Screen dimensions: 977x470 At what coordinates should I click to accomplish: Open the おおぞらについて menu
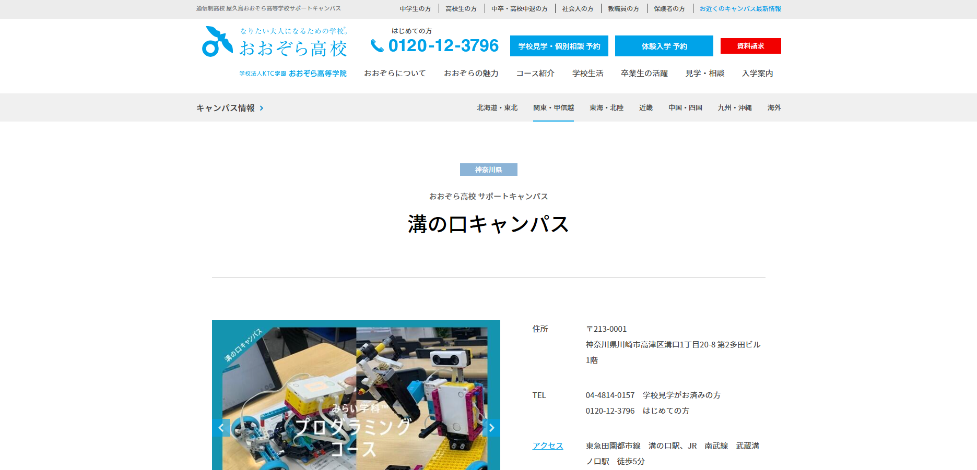click(395, 73)
